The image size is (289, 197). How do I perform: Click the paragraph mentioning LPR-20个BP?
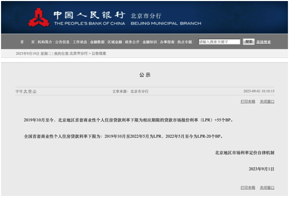point(123,137)
